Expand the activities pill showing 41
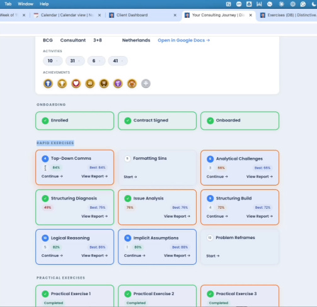The height and width of the screenshot is (307, 317). tap(118, 61)
